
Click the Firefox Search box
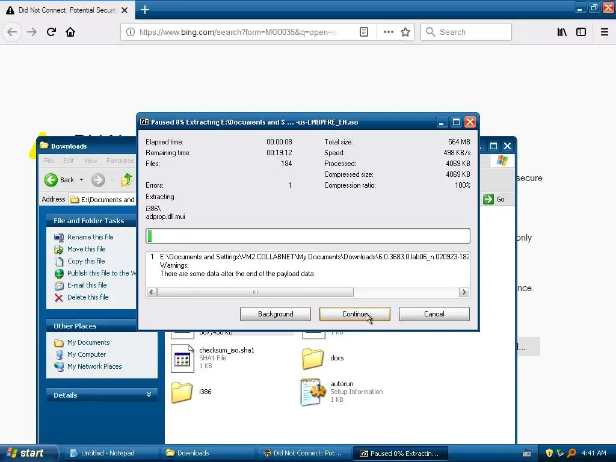[x=466, y=32]
